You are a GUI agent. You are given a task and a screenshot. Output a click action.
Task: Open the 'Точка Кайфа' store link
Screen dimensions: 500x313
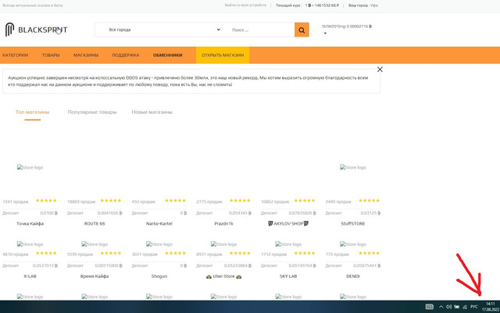point(30,223)
